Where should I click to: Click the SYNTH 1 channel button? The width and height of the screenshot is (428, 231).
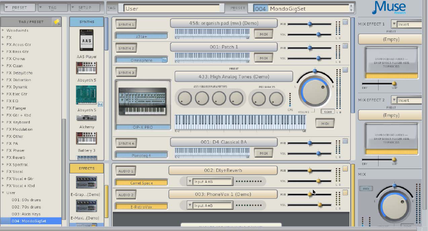click(x=126, y=24)
